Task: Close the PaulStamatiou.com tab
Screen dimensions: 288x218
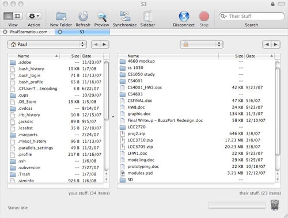Action: (x=5, y=32)
